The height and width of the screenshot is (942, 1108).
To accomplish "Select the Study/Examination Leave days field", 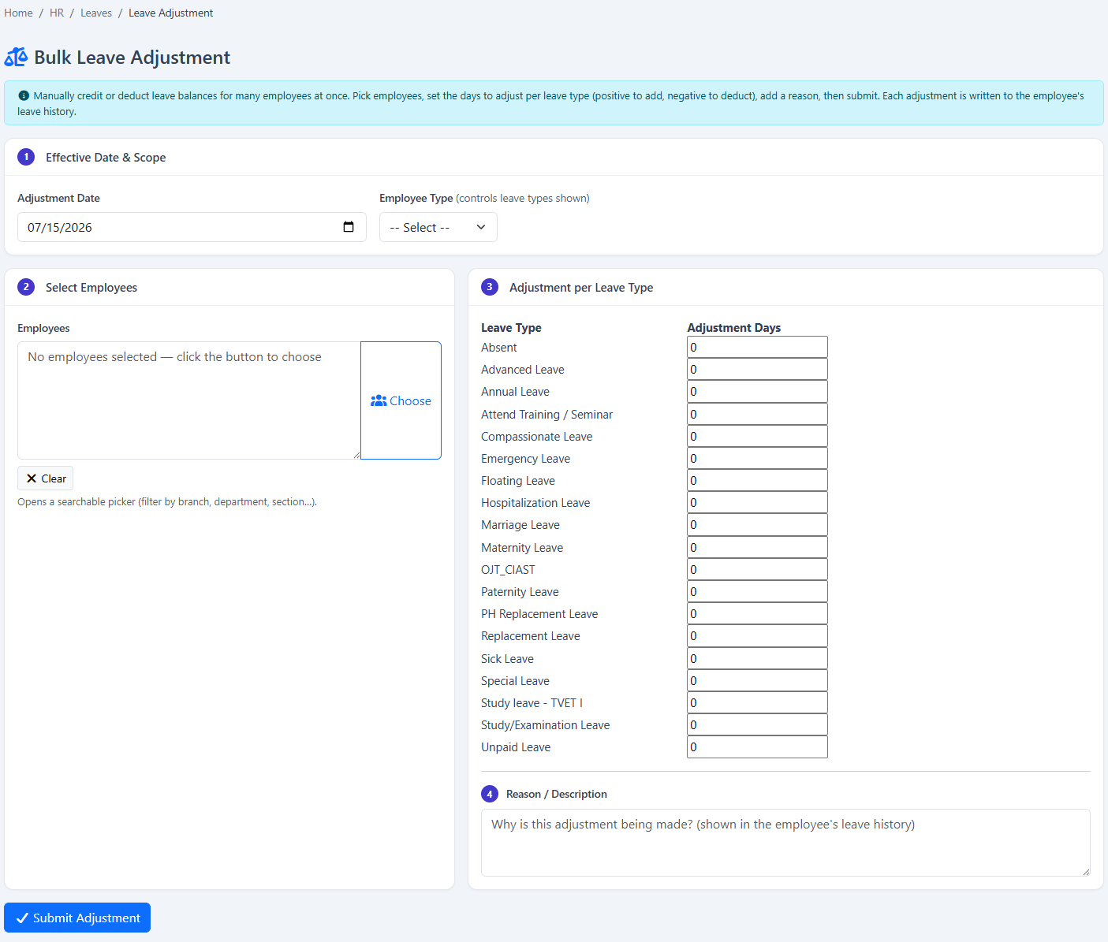I will point(757,724).
